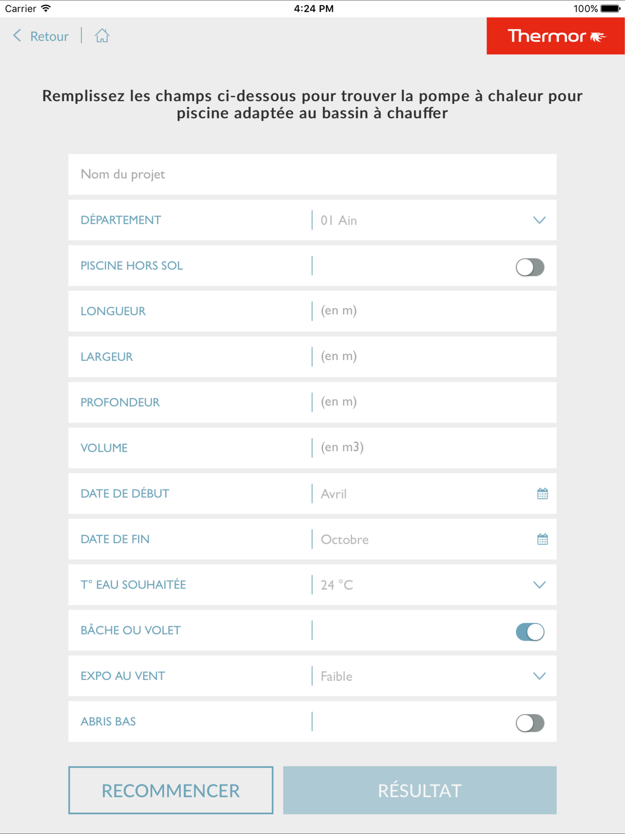Expand the Département dropdown
The image size is (625, 834).
[539, 220]
